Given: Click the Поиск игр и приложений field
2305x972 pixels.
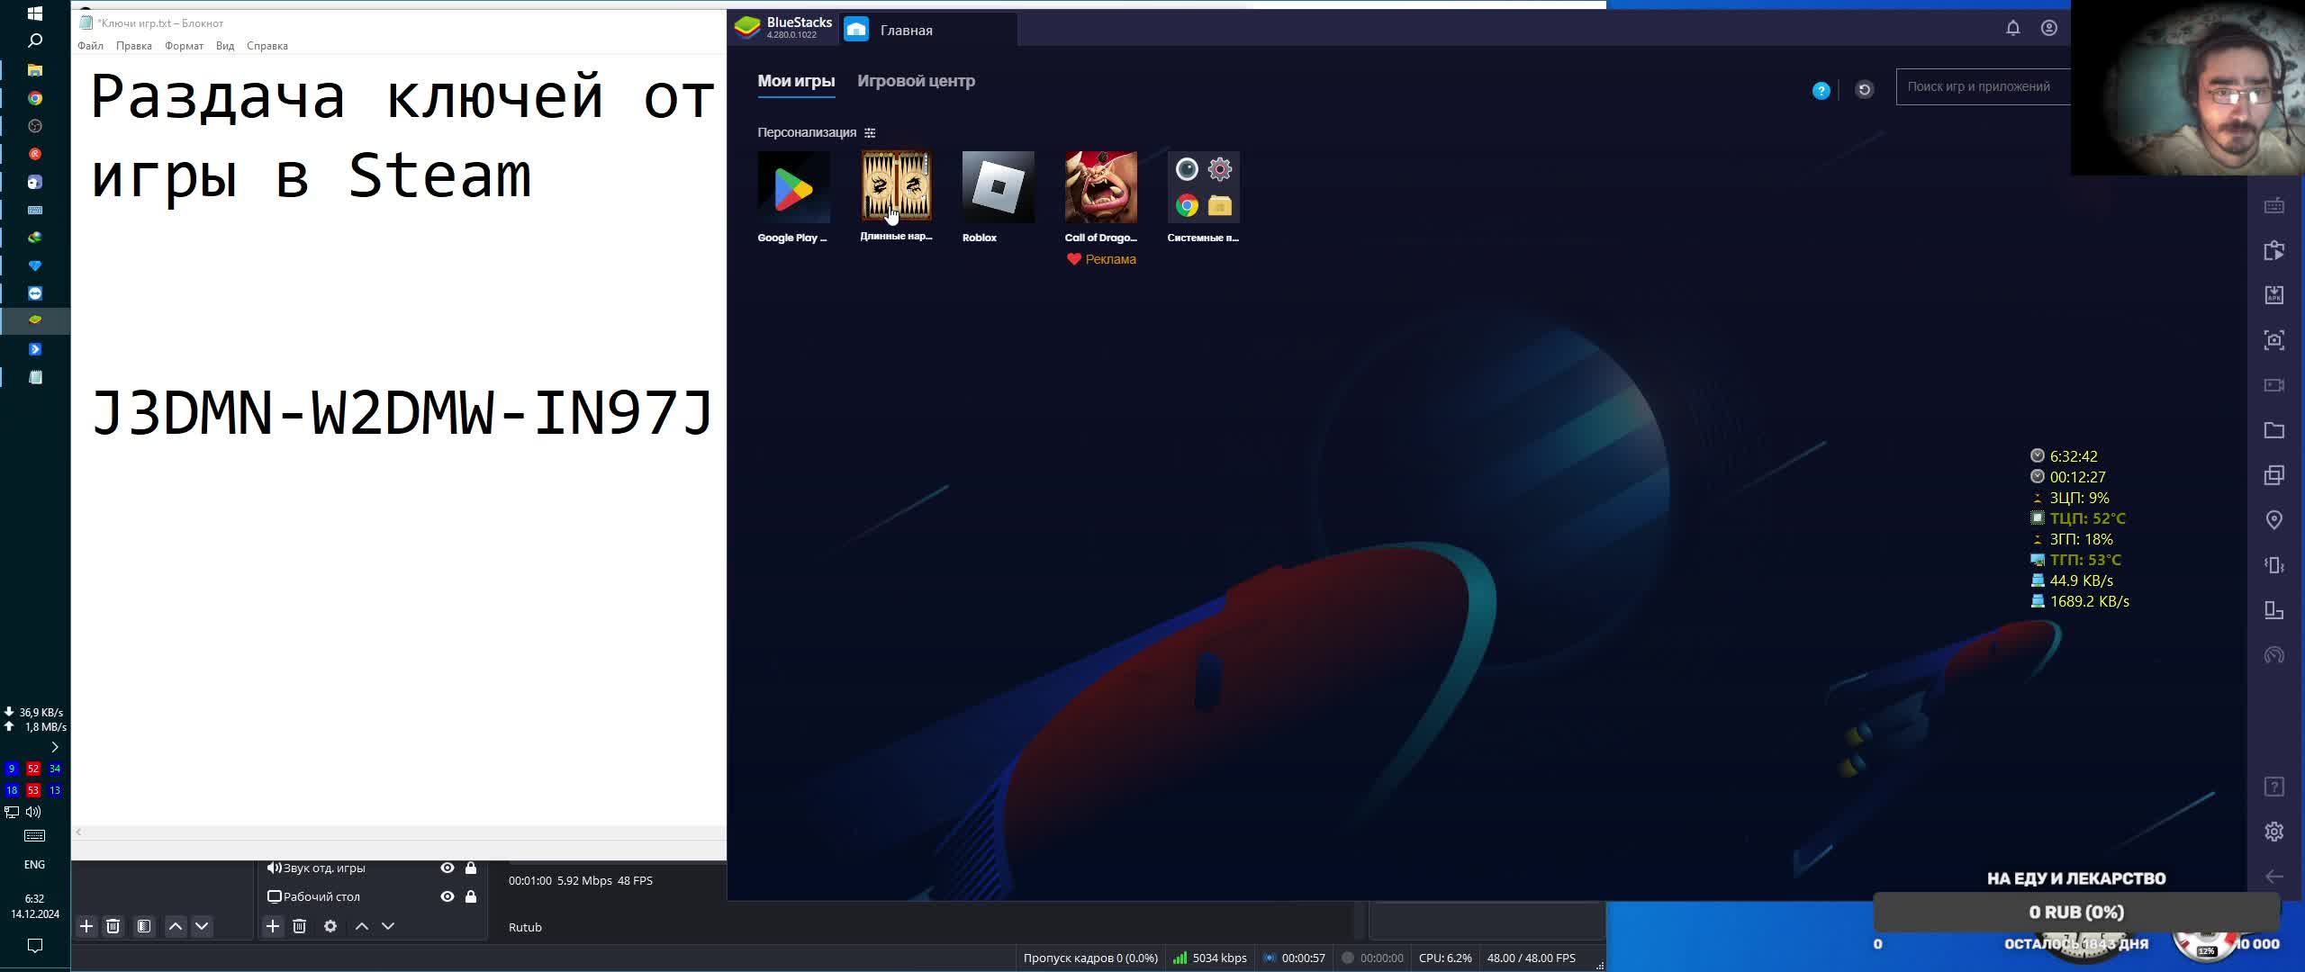Looking at the screenshot, I should click(x=1981, y=86).
